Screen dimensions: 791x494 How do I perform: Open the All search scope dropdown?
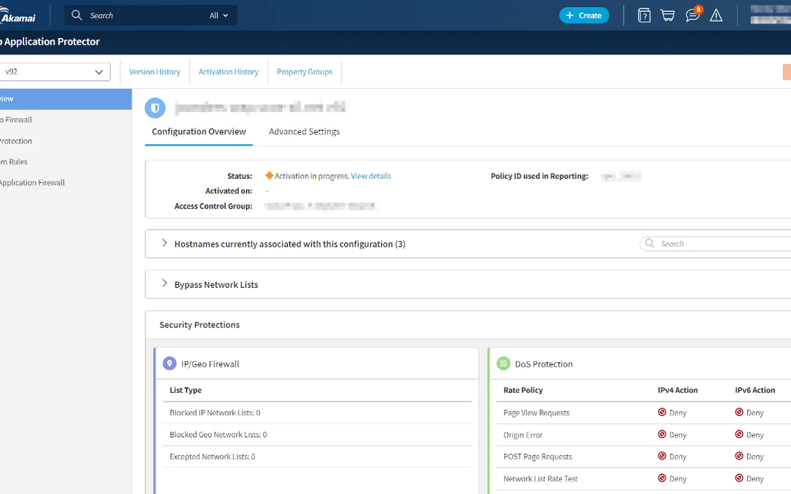219,15
